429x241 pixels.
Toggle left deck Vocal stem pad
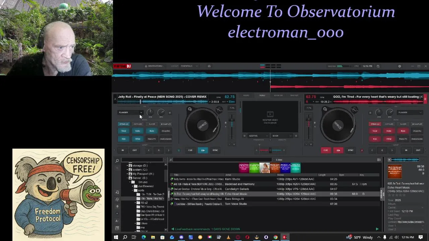coord(124,131)
